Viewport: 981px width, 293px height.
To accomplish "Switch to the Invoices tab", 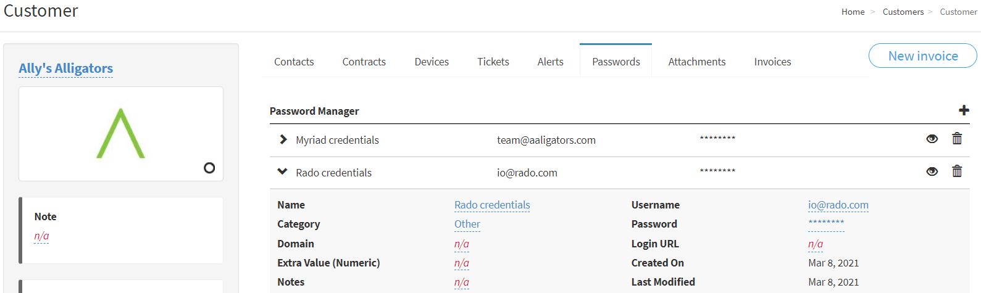I will point(772,62).
